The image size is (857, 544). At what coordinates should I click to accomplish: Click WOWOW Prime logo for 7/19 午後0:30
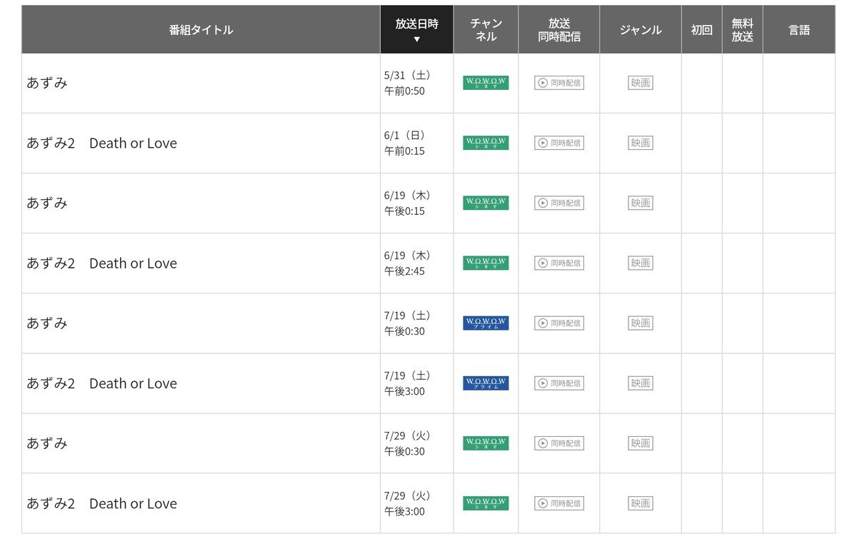coord(486,323)
